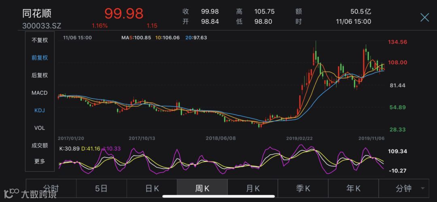Click the high price 105.75
437x202 pixels.
pyautogui.click(x=264, y=11)
